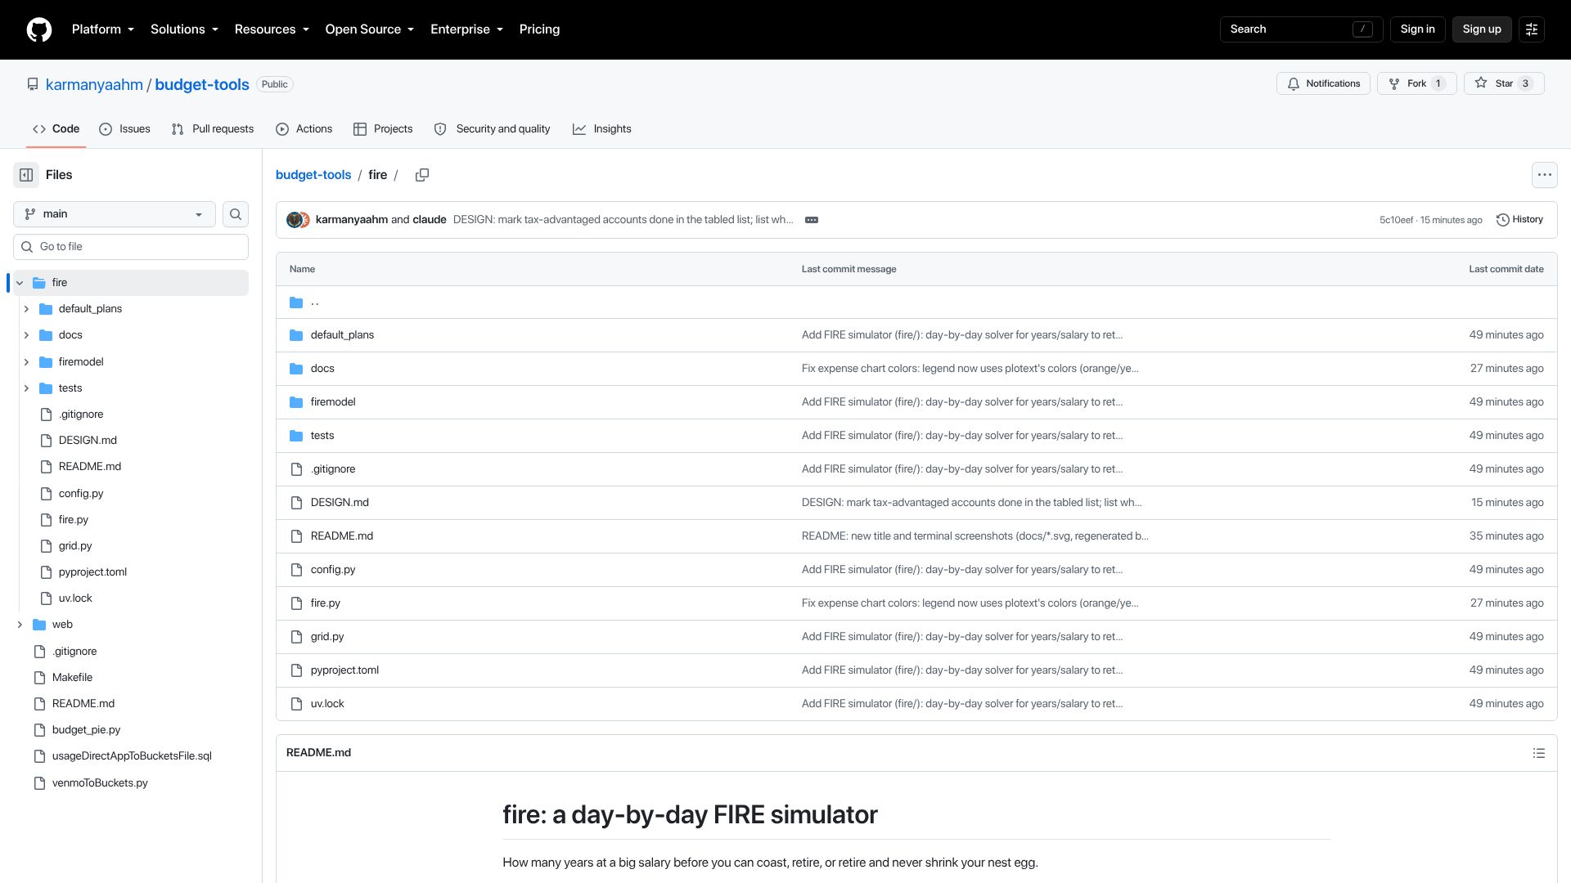View commit History

(x=1519, y=220)
